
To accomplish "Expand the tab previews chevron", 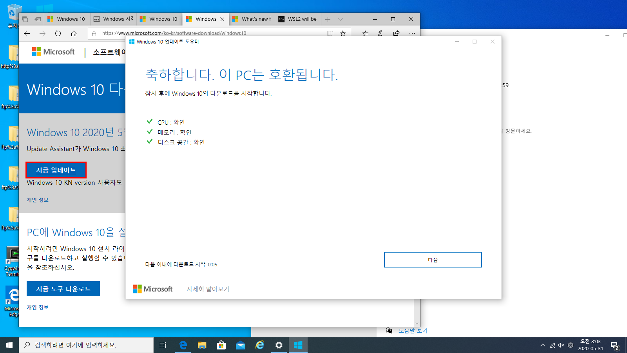I will [340, 19].
